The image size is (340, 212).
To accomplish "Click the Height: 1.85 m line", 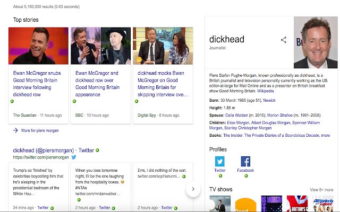I will tap(222, 108).
